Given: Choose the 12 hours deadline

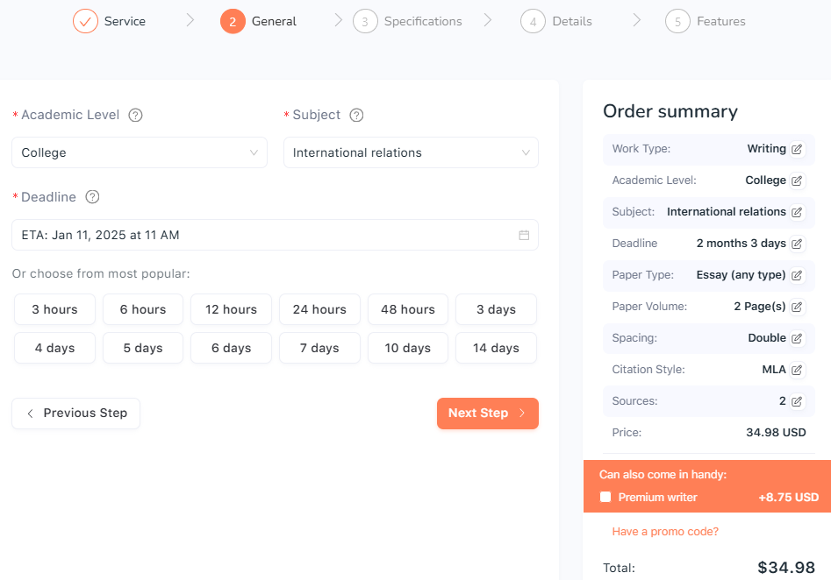Looking at the screenshot, I should point(231,309).
